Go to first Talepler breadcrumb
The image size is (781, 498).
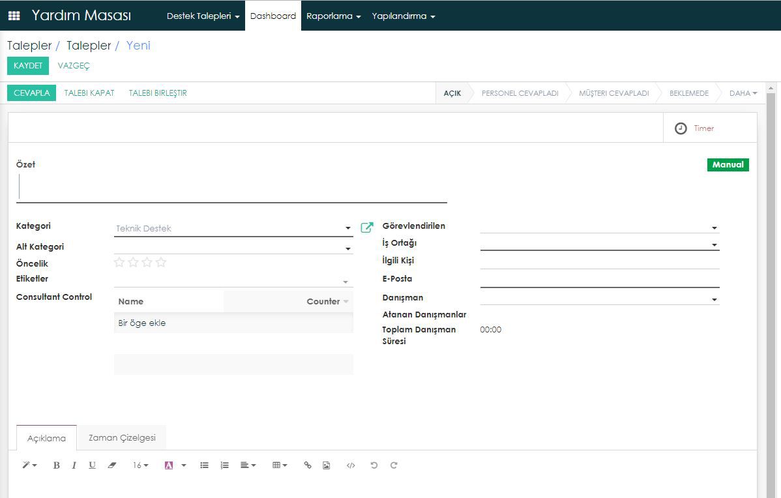29,46
